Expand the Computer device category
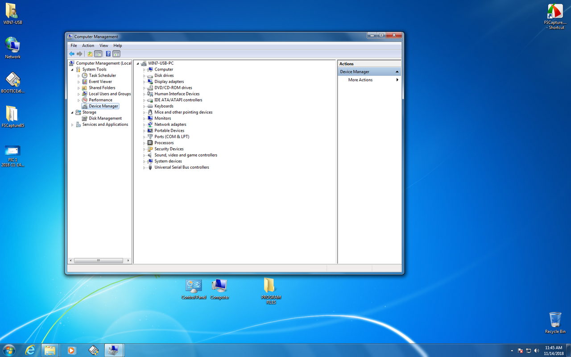 (x=145, y=70)
